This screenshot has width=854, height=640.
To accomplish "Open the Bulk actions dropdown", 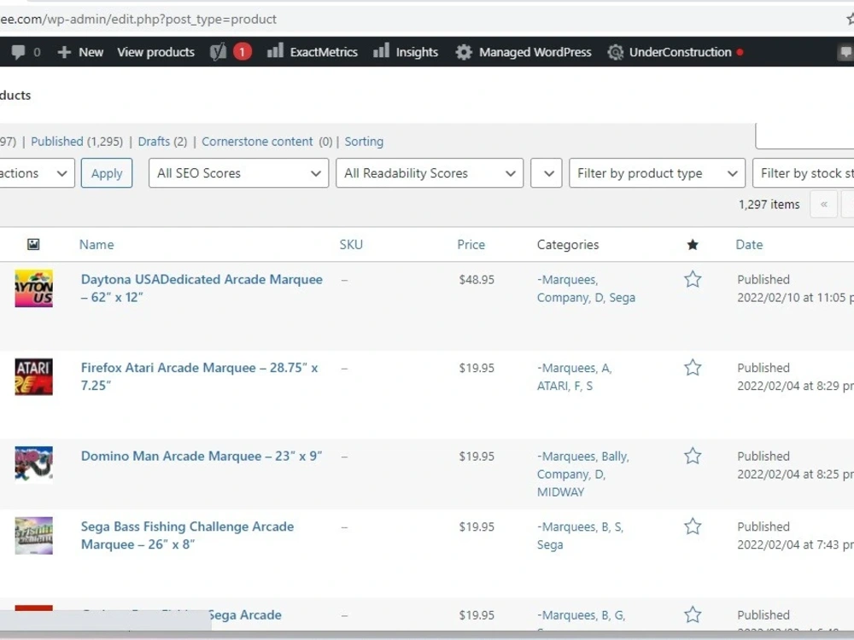I will pos(36,173).
